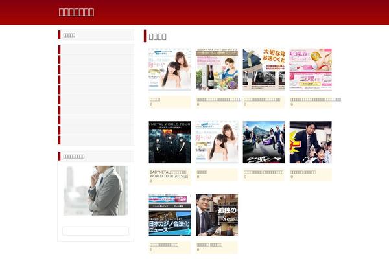389x259 pixels.
Task: Open the pink skin-whitening cream ad thumbnail
Action: [x=311, y=69]
